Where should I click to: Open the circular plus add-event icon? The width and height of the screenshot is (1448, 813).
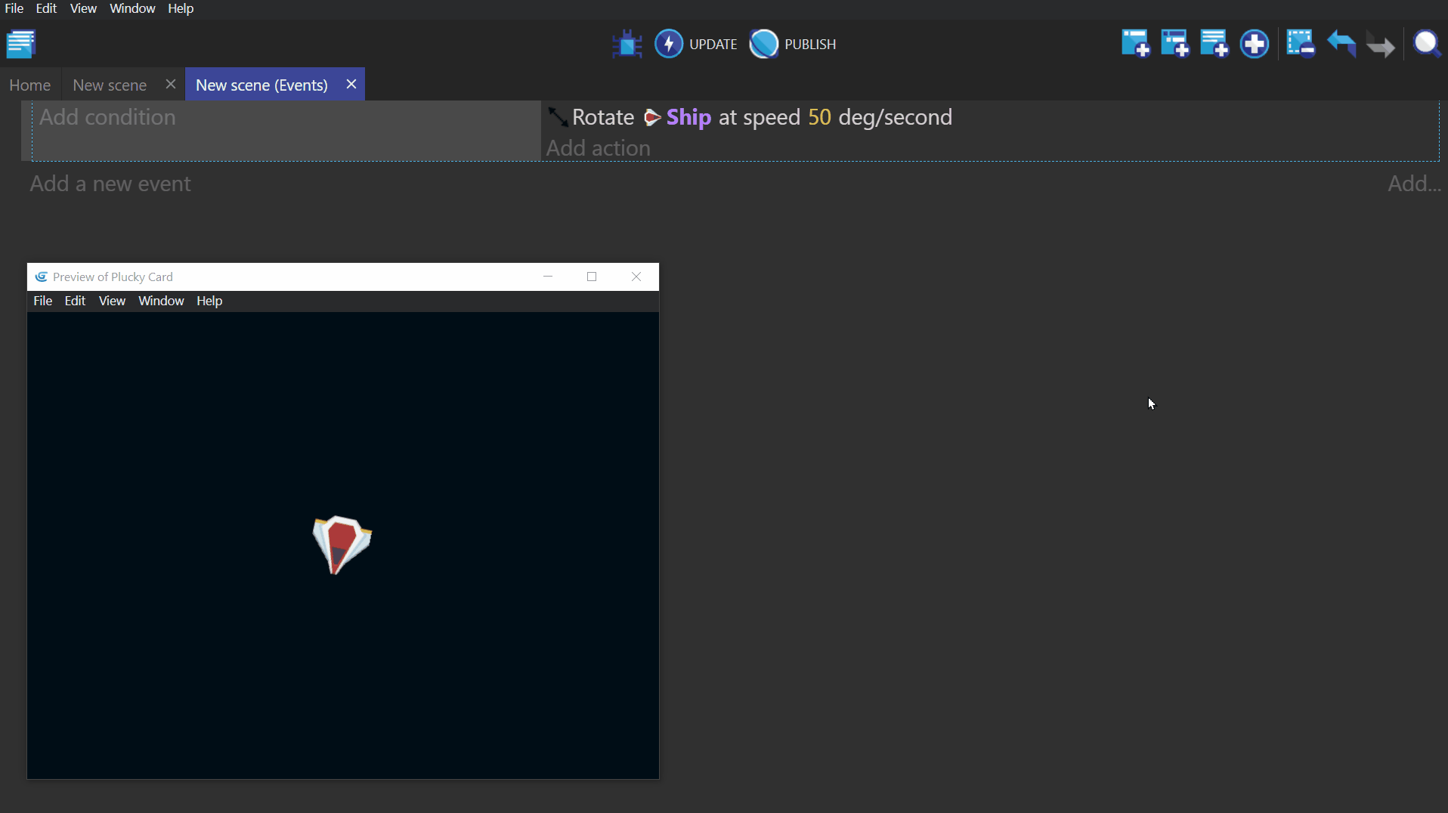(x=1254, y=44)
